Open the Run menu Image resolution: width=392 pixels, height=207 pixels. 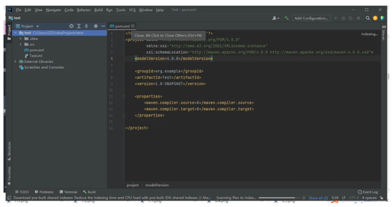pos(109,10)
